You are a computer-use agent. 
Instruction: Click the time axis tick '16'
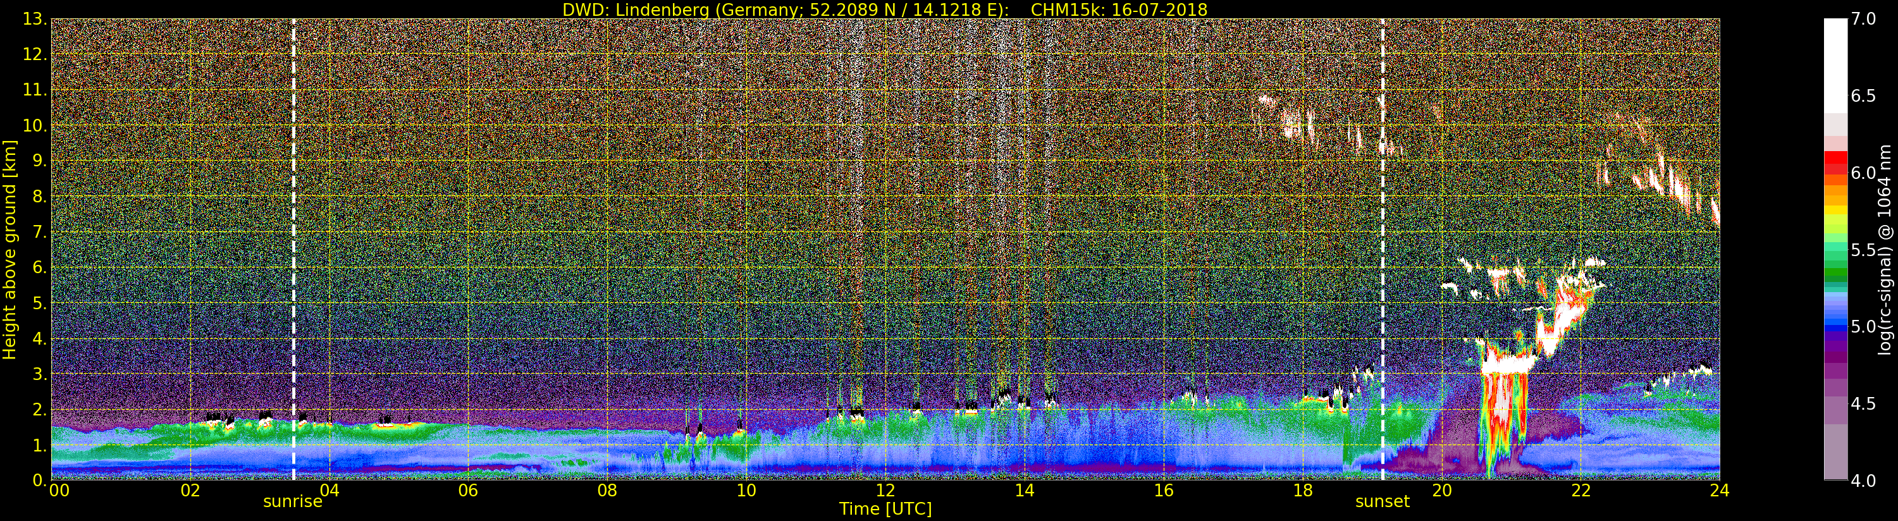coord(1164,491)
